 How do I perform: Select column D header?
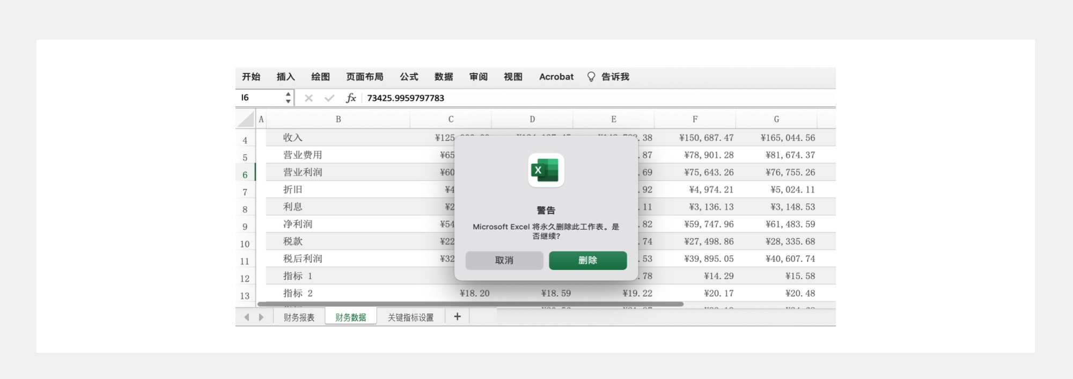[532, 119]
